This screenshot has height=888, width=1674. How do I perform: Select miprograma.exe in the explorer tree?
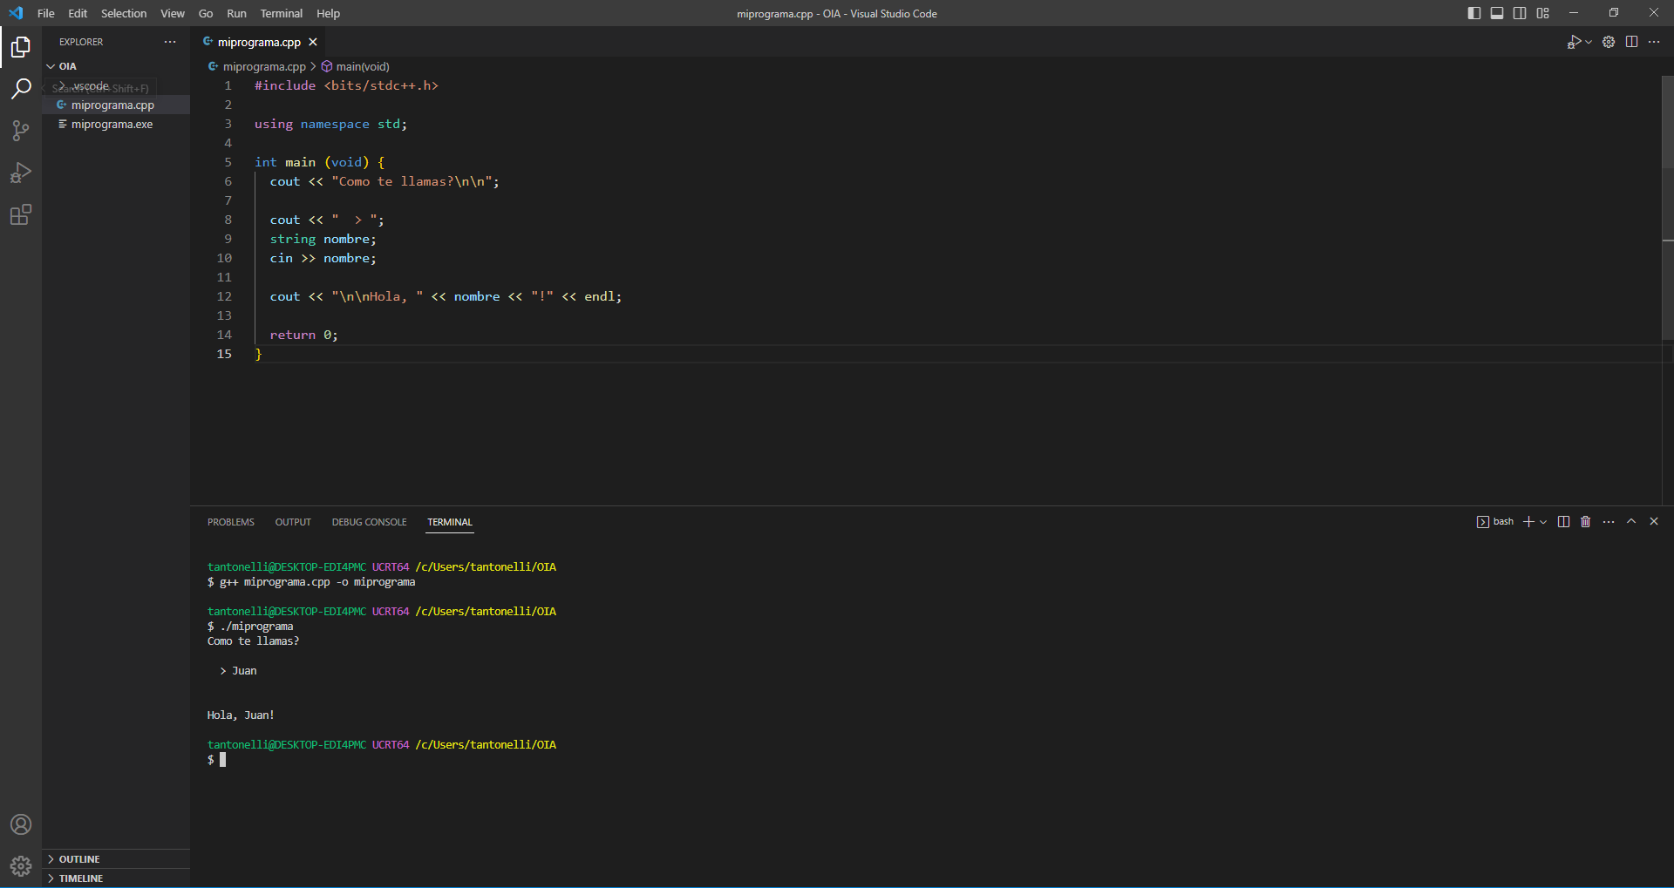point(116,125)
